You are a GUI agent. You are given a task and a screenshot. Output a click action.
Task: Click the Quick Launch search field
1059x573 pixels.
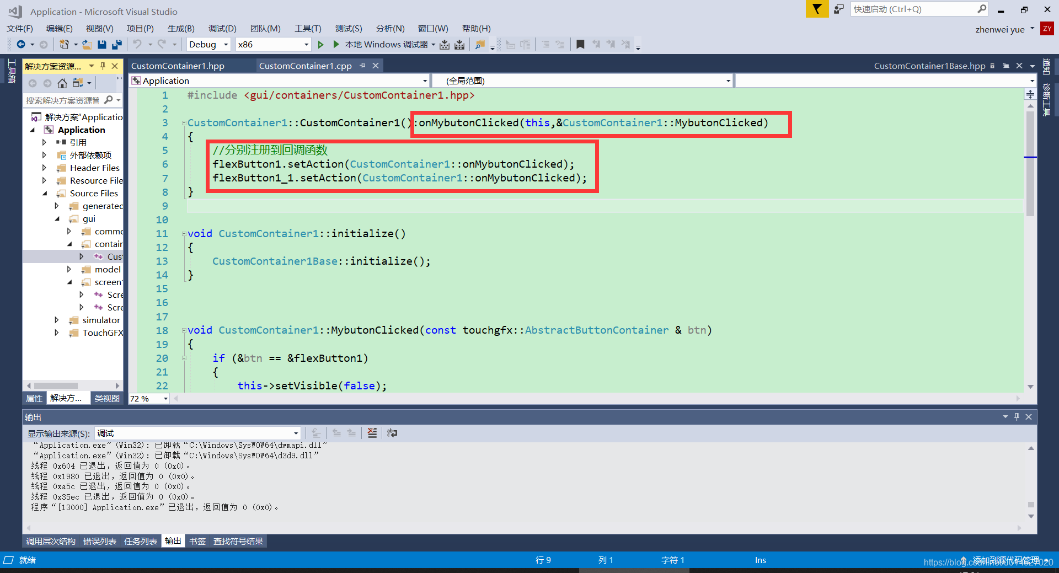click(x=914, y=9)
